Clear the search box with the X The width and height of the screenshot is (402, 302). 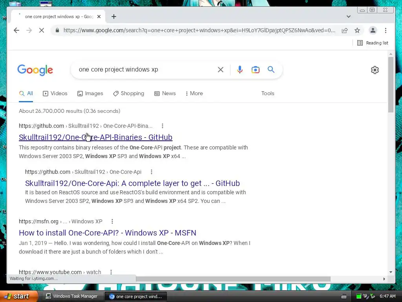click(x=221, y=70)
